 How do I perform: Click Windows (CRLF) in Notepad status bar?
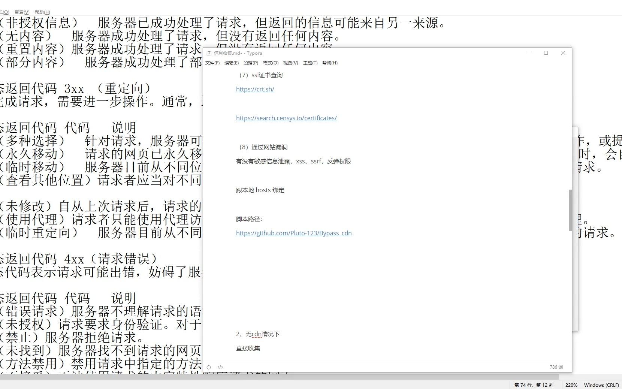coord(601,385)
